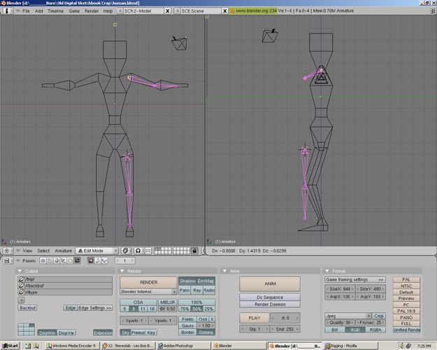Screen dimensions: 437x350
Task: Click the 3D view window type grid icon
Action: (8, 251)
